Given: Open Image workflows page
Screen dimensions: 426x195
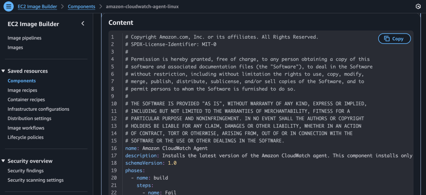Looking at the screenshot, I should [x=26, y=128].
